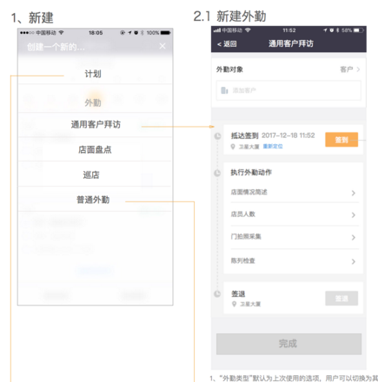Choose 通用客户拜访 option
Screen dimensions: 378x382
coord(96,124)
